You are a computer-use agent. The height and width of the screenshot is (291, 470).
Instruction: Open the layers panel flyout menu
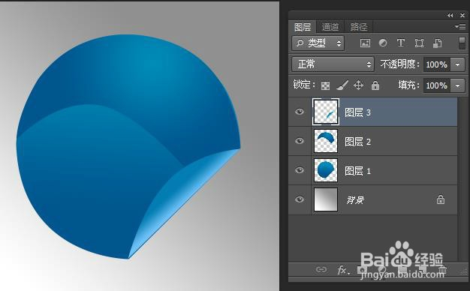point(460,27)
